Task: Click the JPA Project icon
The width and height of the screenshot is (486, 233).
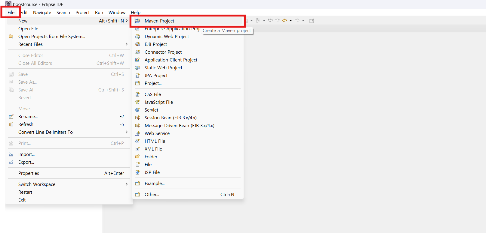Action: click(137, 76)
